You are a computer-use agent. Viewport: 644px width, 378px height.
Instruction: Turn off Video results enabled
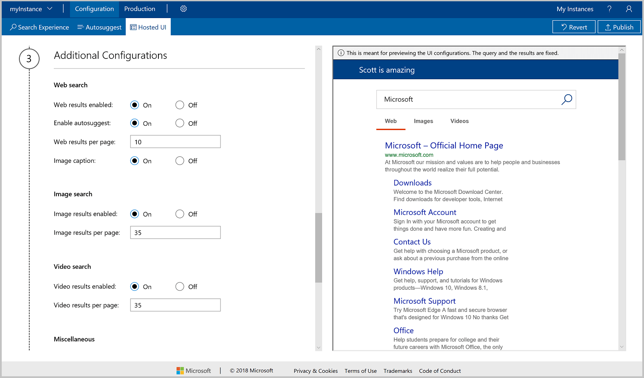(180, 286)
